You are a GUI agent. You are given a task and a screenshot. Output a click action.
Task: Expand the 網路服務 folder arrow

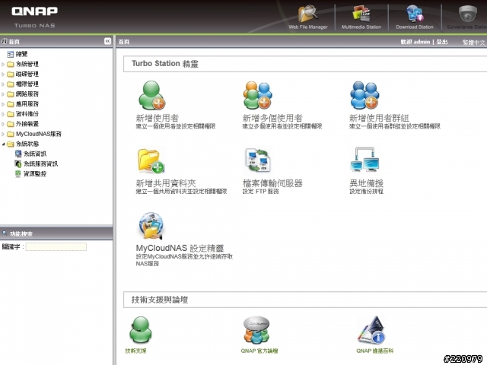coord(3,94)
